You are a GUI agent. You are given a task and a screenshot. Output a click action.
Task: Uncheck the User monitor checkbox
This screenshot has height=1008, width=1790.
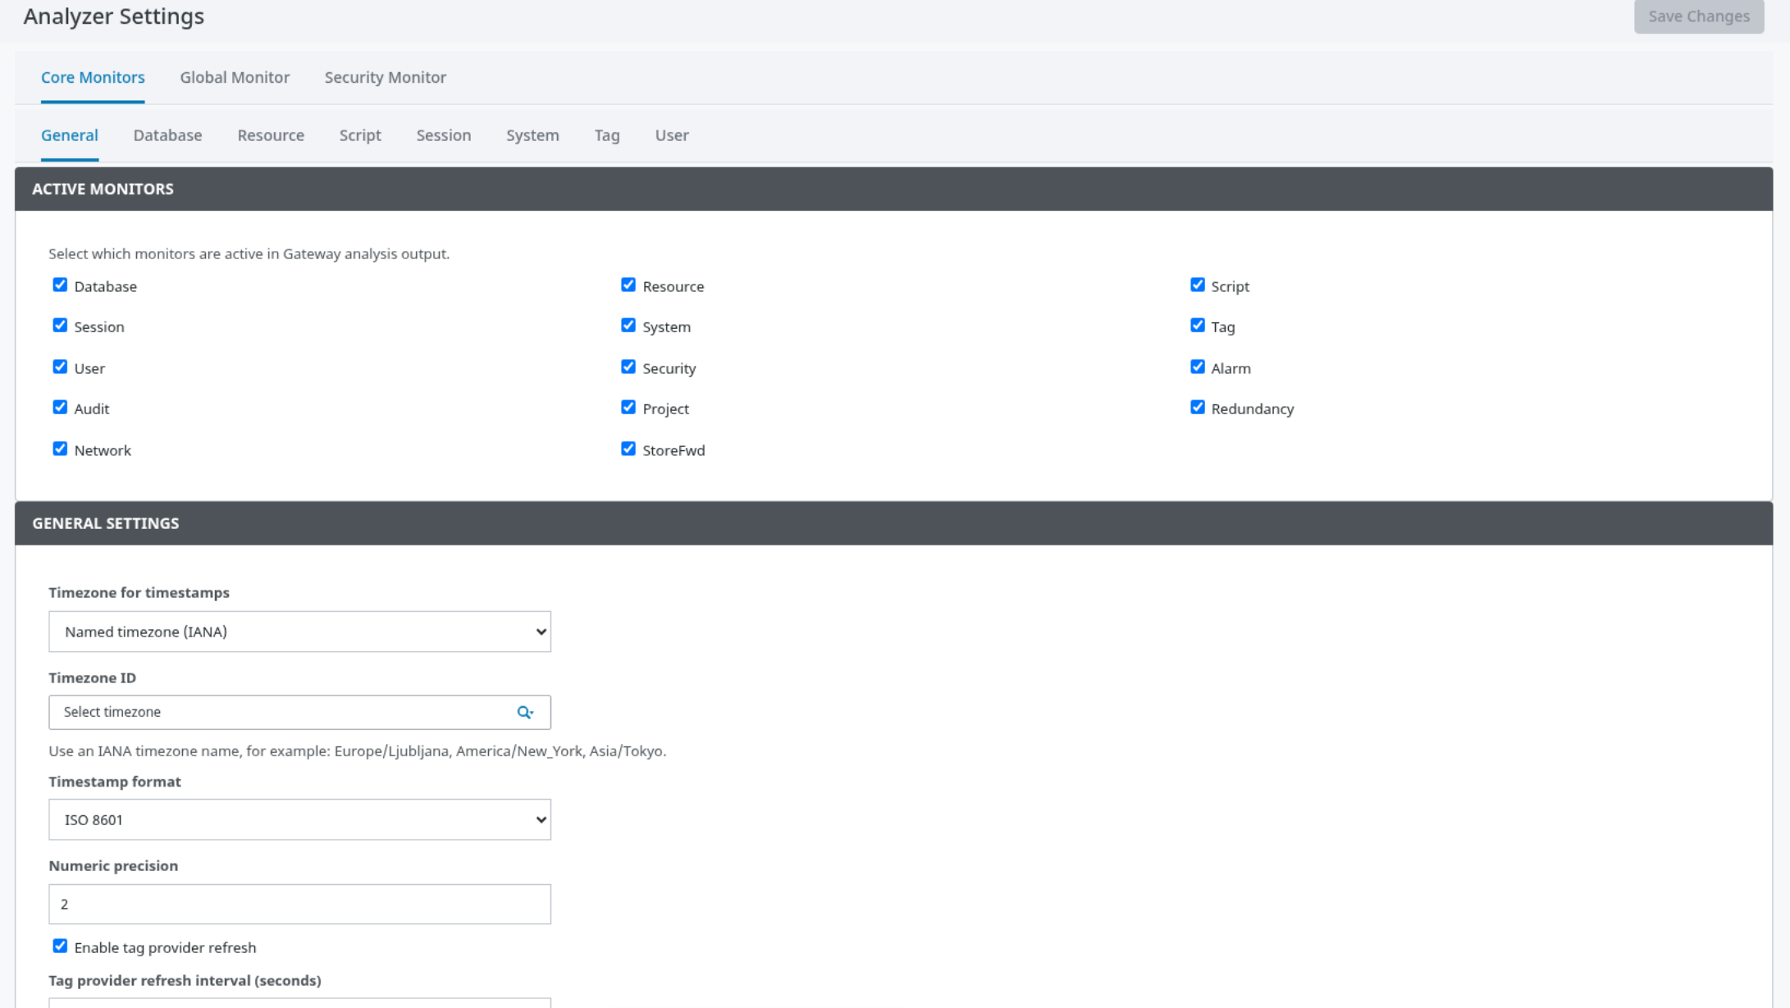point(60,367)
